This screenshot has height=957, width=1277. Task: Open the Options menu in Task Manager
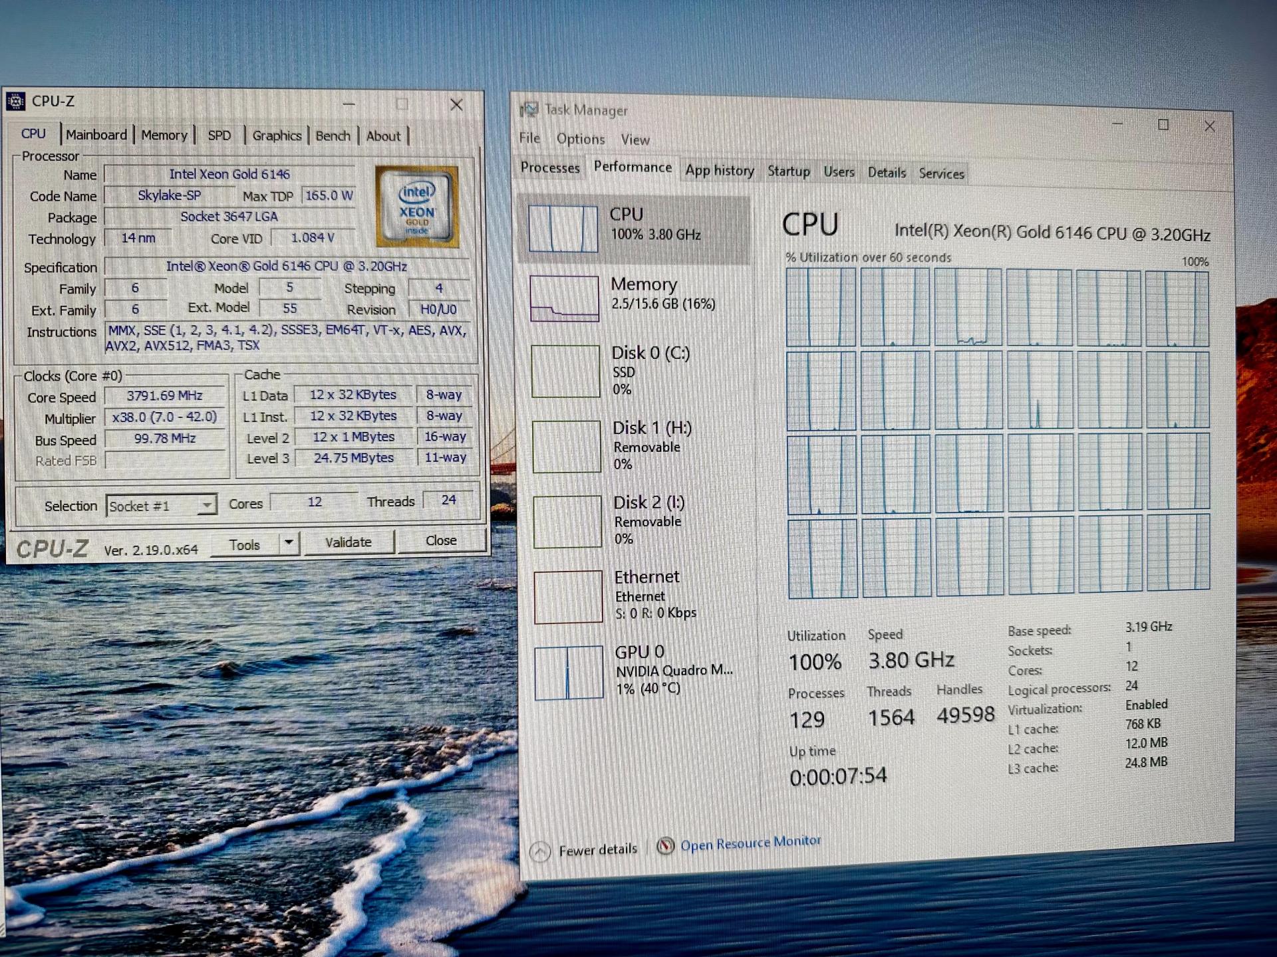pyautogui.click(x=580, y=139)
